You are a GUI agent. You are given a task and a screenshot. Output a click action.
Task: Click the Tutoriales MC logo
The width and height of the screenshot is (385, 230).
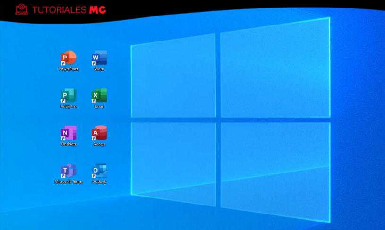tap(60, 9)
